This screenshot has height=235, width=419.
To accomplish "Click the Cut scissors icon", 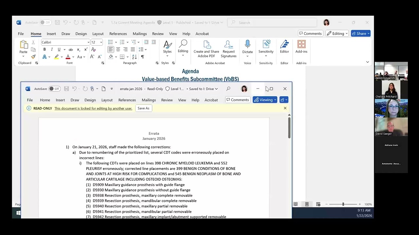I will coord(33,43).
